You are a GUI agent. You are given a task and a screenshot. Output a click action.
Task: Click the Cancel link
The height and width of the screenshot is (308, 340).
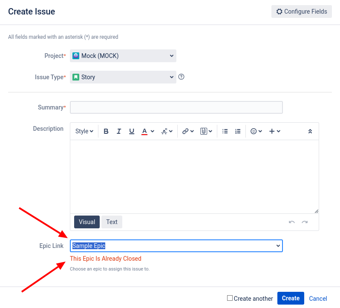pyautogui.click(x=318, y=299)
